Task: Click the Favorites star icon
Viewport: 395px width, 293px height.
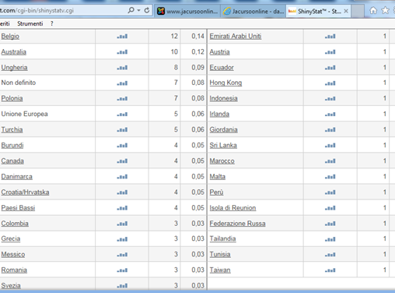Action: coord(386,11)
